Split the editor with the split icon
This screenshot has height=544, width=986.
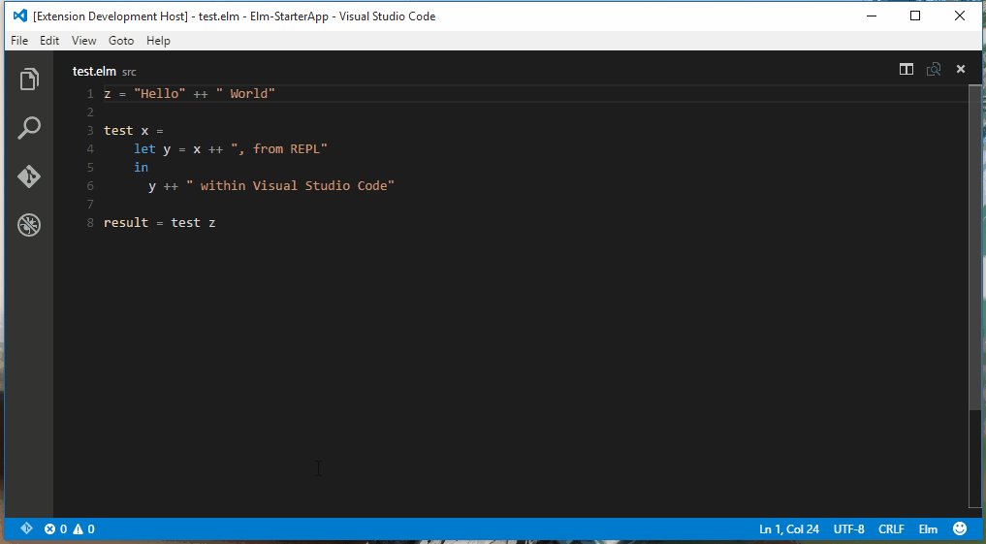tap(906, 69)
